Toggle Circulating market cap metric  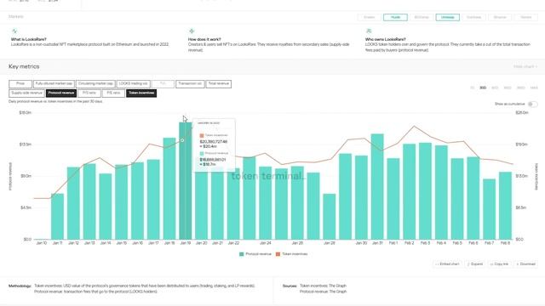tap(95, 84)
